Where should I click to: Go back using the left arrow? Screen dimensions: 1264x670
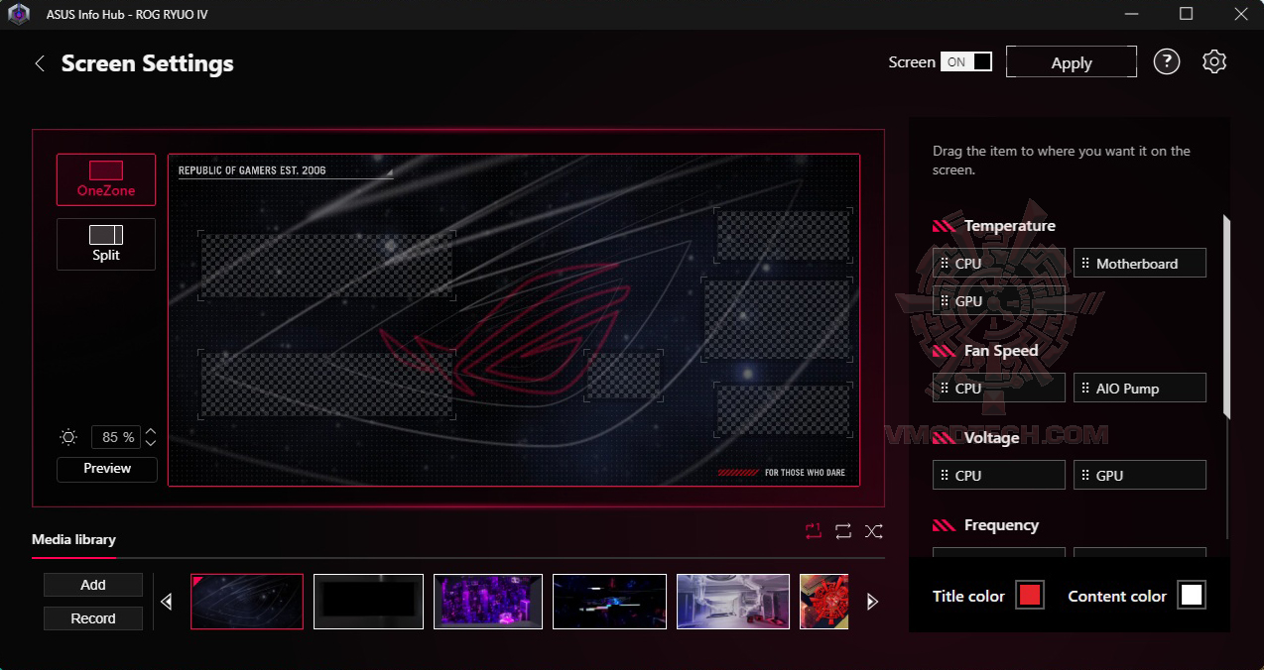coord(40,63)
